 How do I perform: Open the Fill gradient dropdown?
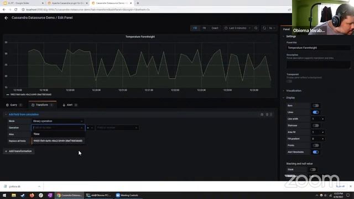tap(317, 139)
